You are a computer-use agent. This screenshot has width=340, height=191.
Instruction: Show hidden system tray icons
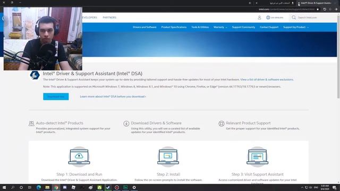click(302, 187)
